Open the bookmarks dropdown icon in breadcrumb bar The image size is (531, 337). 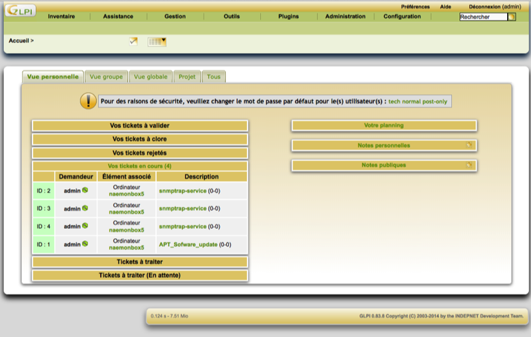point(157,41)
